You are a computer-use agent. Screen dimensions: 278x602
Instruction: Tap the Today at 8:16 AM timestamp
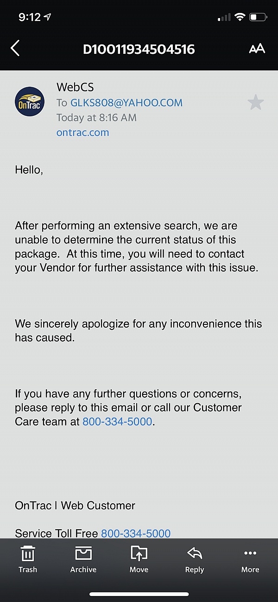pyautogui.click(x=96, y=117)
